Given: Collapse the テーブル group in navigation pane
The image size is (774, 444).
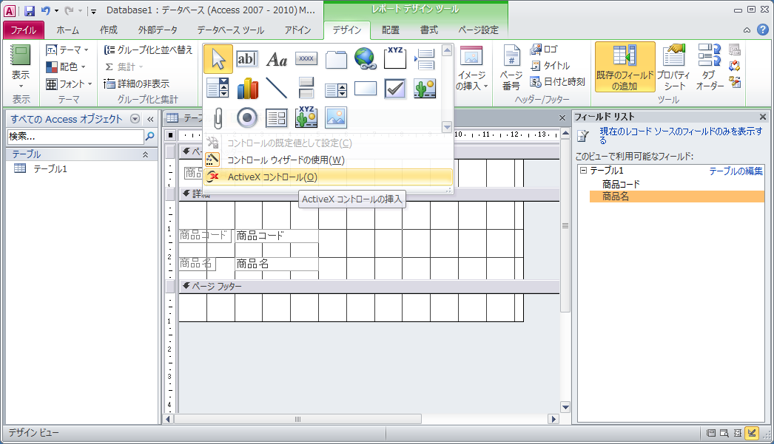Looking at the screenshot, I should coord(145,154).
